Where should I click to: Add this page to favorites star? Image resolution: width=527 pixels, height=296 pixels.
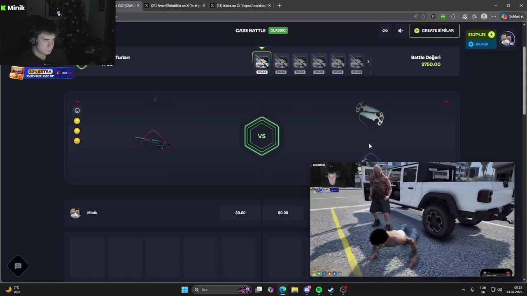[423, 16]
